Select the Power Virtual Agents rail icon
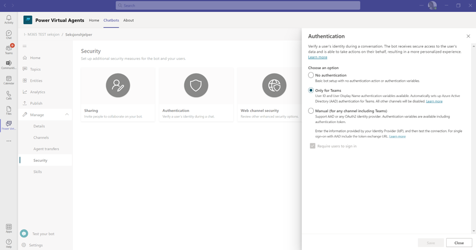476x250 pixels. pyautogui.click(x=9, y=125)
